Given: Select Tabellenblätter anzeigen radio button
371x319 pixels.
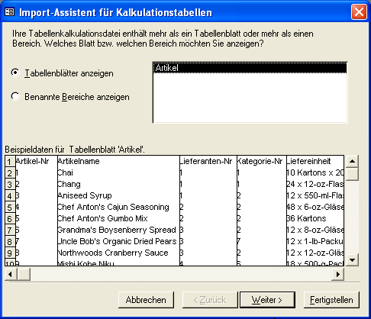Looking at the screenshot, I should pyautogui.click(x=15, y=73).
